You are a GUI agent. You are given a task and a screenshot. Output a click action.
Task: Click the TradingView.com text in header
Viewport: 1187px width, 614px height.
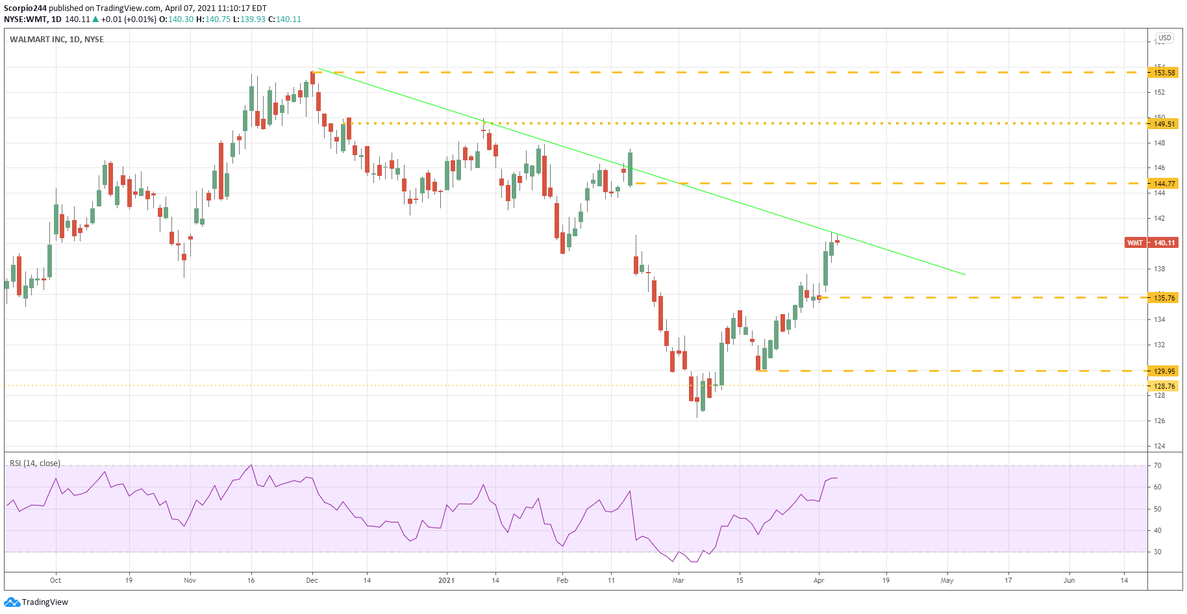click(x=129, y=8)
